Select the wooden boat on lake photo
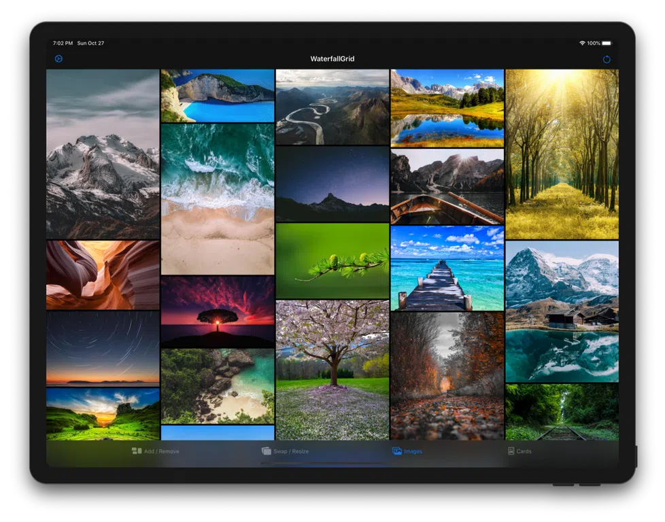 coord(447,187)
